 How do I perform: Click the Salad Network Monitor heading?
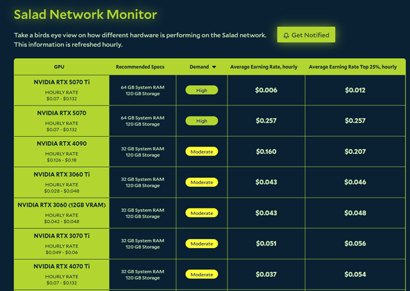coord(85,14)
